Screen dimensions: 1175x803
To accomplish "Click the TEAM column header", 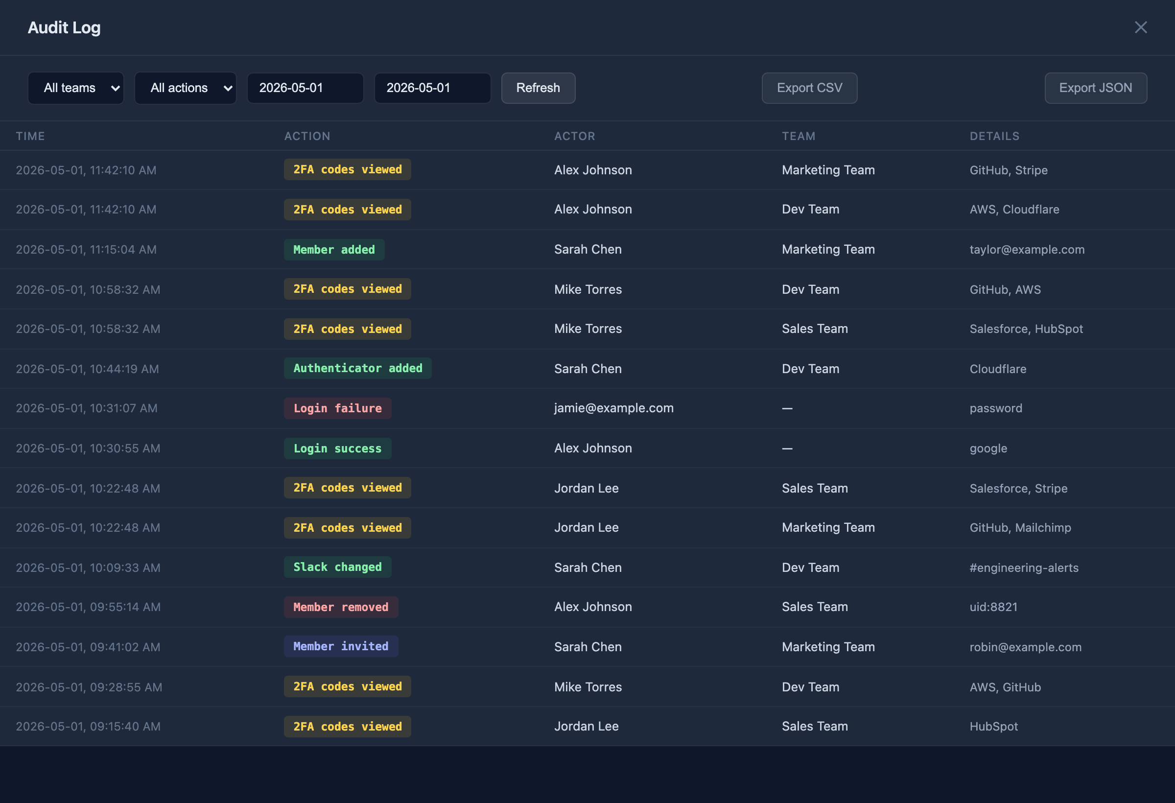I will tap(799, 136).
